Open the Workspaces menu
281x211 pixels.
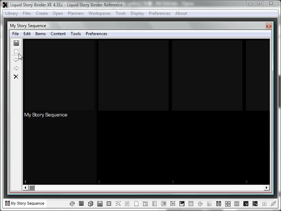pyautogui.click(x=99, y=13)
